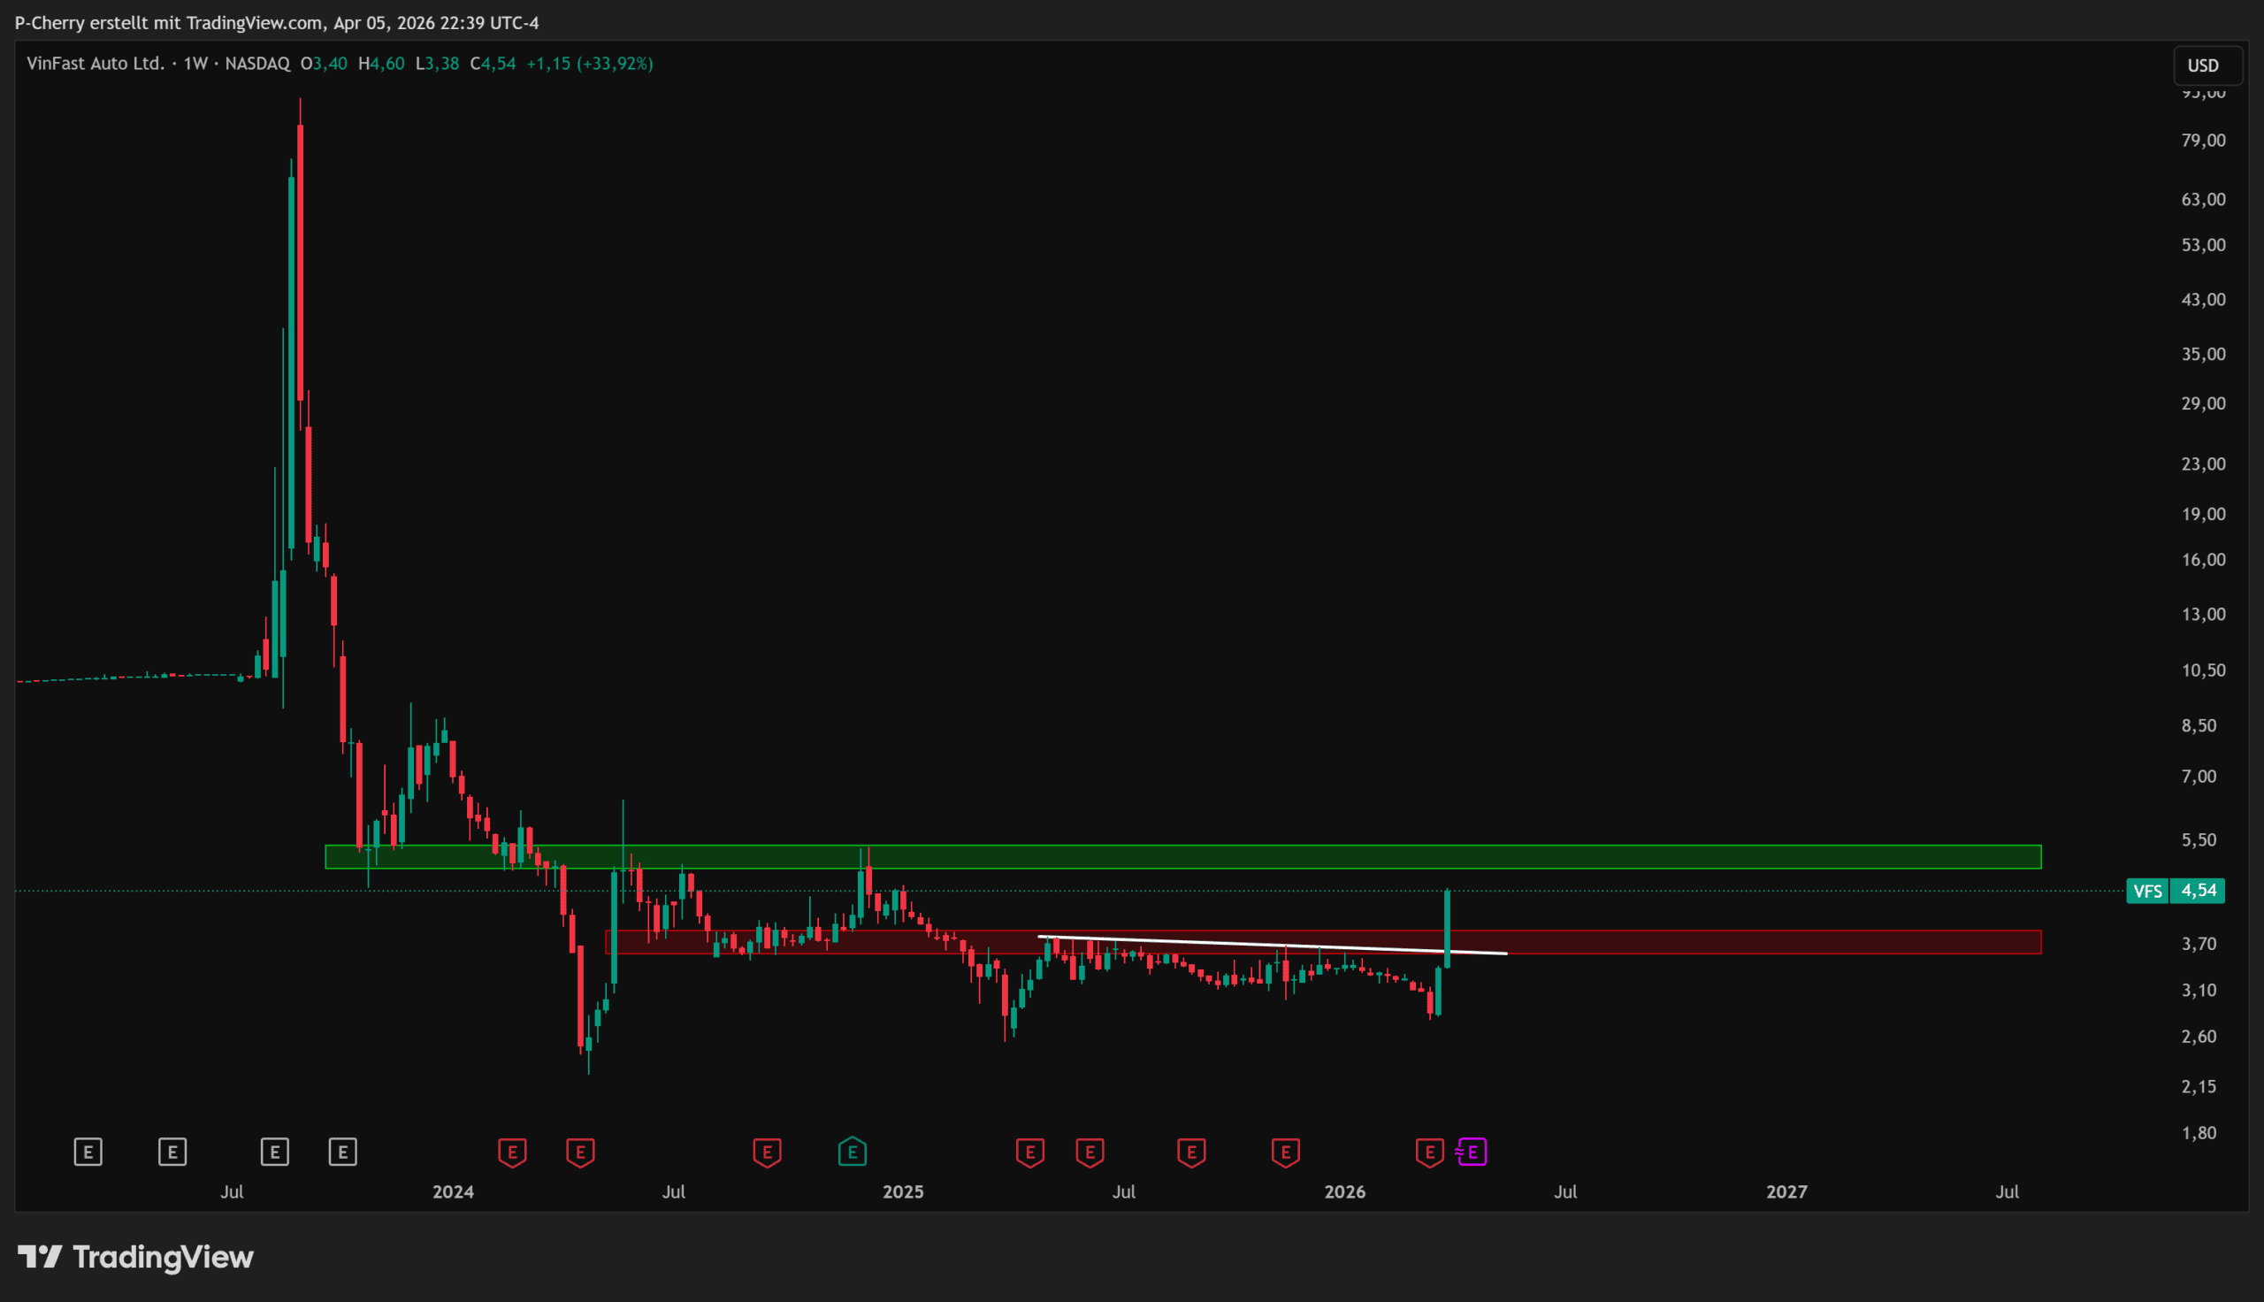The image size is (2264, 1302).
Task: Click the current price 4,54 tag
Action: coord(2199,891)
